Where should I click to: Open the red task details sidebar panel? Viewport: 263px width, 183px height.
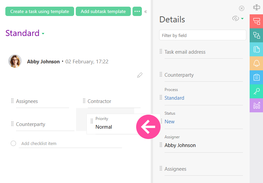tap(256, 21)
